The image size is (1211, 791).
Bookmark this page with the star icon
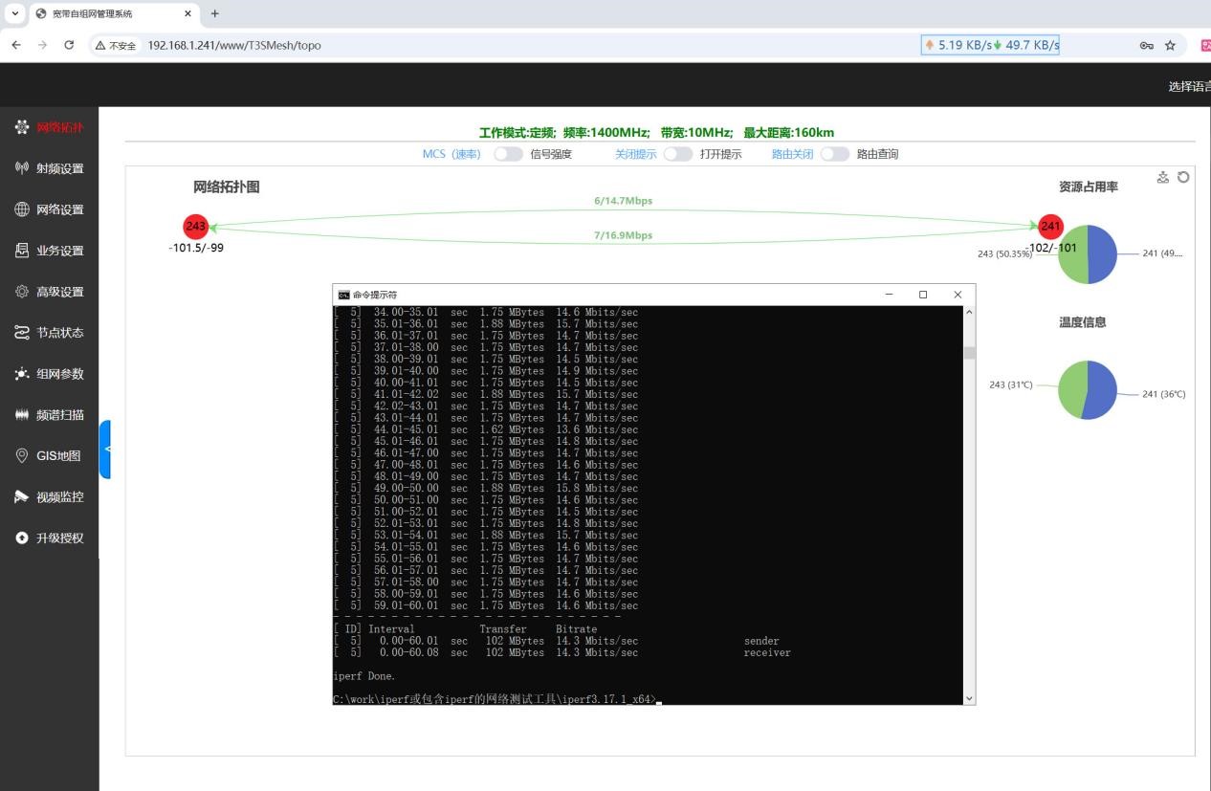(1170, 45)
